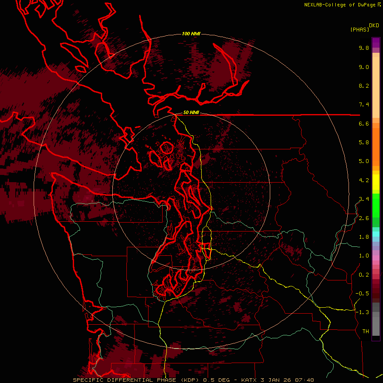
Task: Click the TH label on the scale
Action: tap(366, 332)
